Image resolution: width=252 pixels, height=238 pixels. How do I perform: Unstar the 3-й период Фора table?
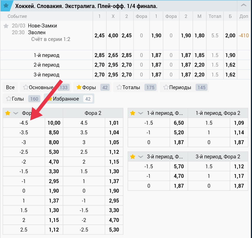pos(133,157)
